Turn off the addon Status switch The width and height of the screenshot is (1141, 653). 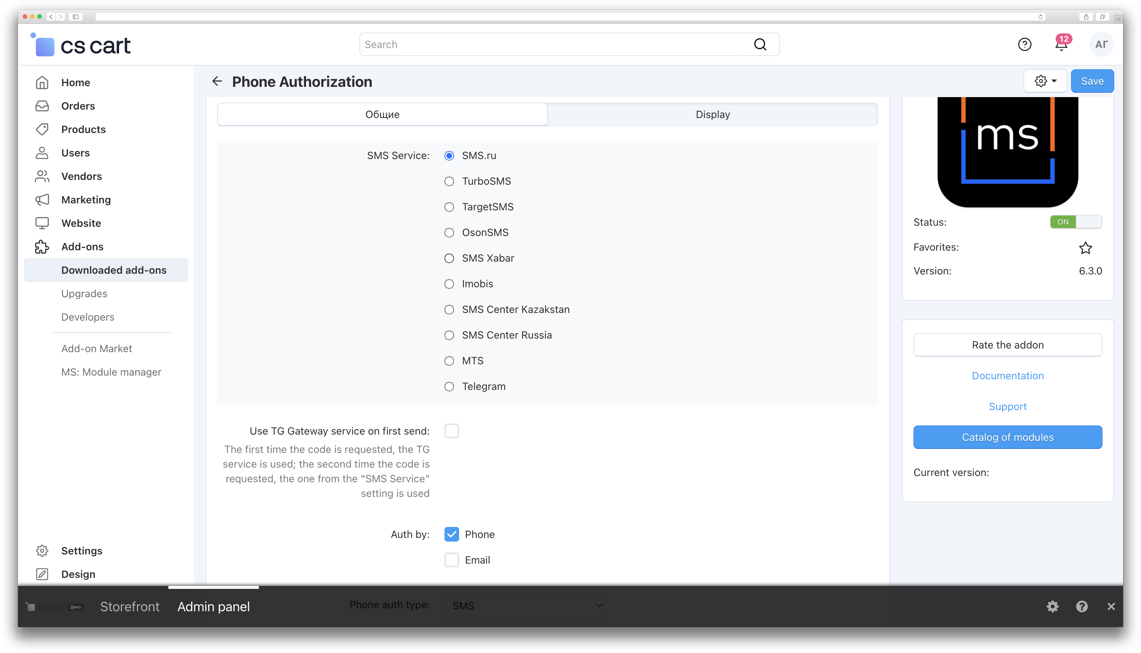point(1075,222)
